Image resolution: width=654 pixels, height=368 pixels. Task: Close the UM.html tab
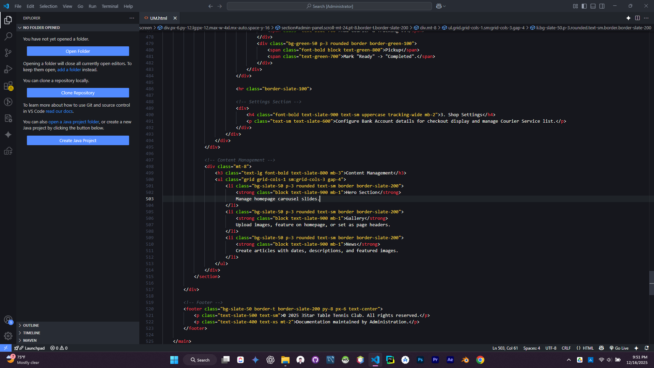coord(175,18)
